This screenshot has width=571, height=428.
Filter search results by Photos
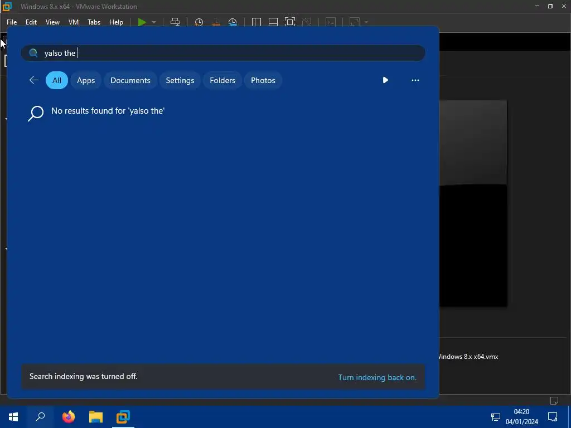pyautogui.click(x=263, y=80)
